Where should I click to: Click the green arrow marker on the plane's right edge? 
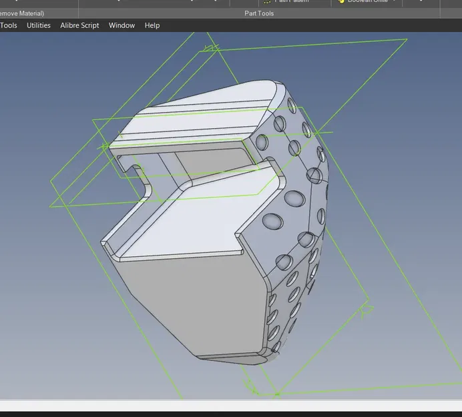[x=365, y=310]
